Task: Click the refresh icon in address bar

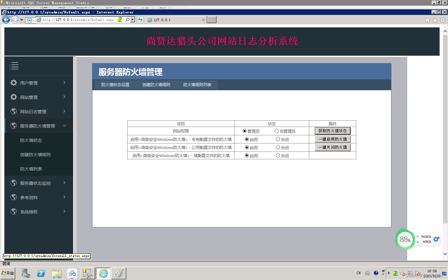Action: pyautogui.click(x=140, y=20)
